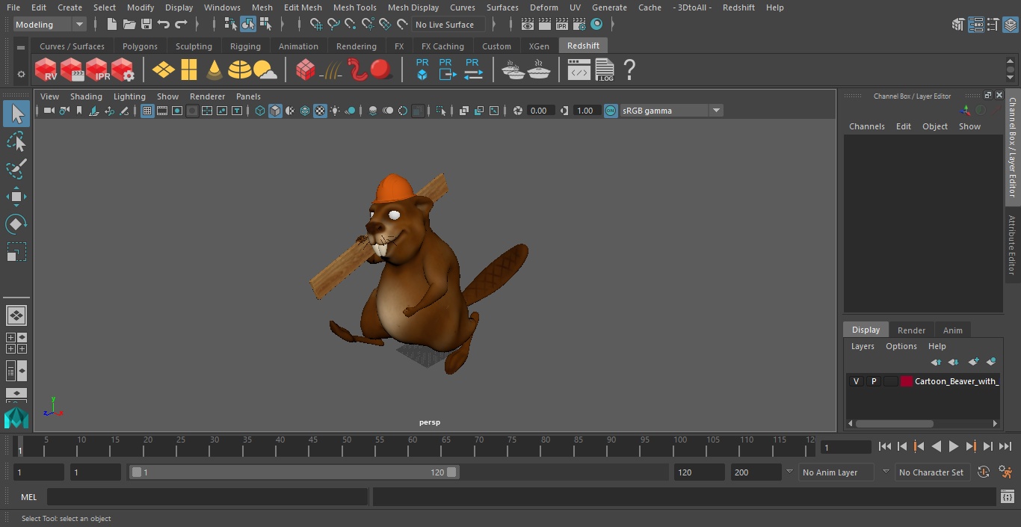Image resolution: width=1021 pixels, height=527 pixels.
Task: Create Redshift sun and sky icon
Action: [x=265, y=70]
